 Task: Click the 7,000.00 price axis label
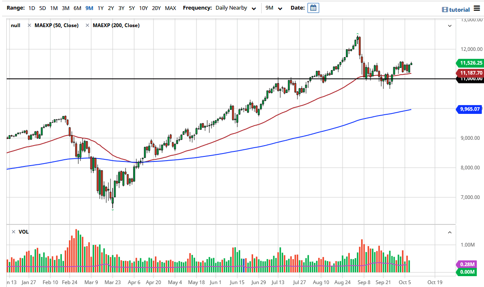pos(470,197)
